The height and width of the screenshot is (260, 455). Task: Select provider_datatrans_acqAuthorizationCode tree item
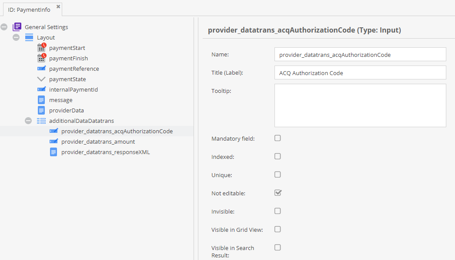click(117, 131)
